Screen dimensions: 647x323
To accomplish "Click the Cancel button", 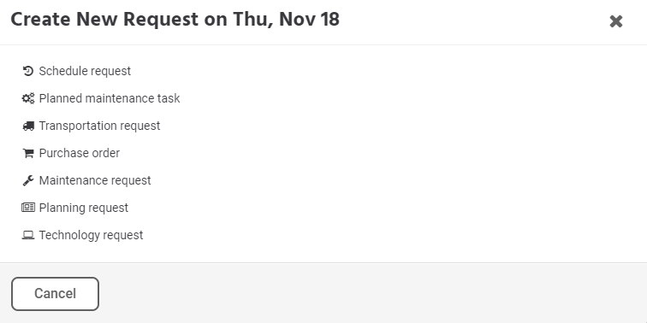I will (55, 294).
